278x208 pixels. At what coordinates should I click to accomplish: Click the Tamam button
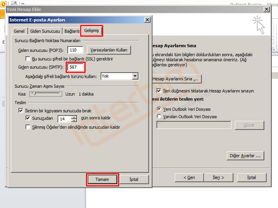tap(102, 179)
